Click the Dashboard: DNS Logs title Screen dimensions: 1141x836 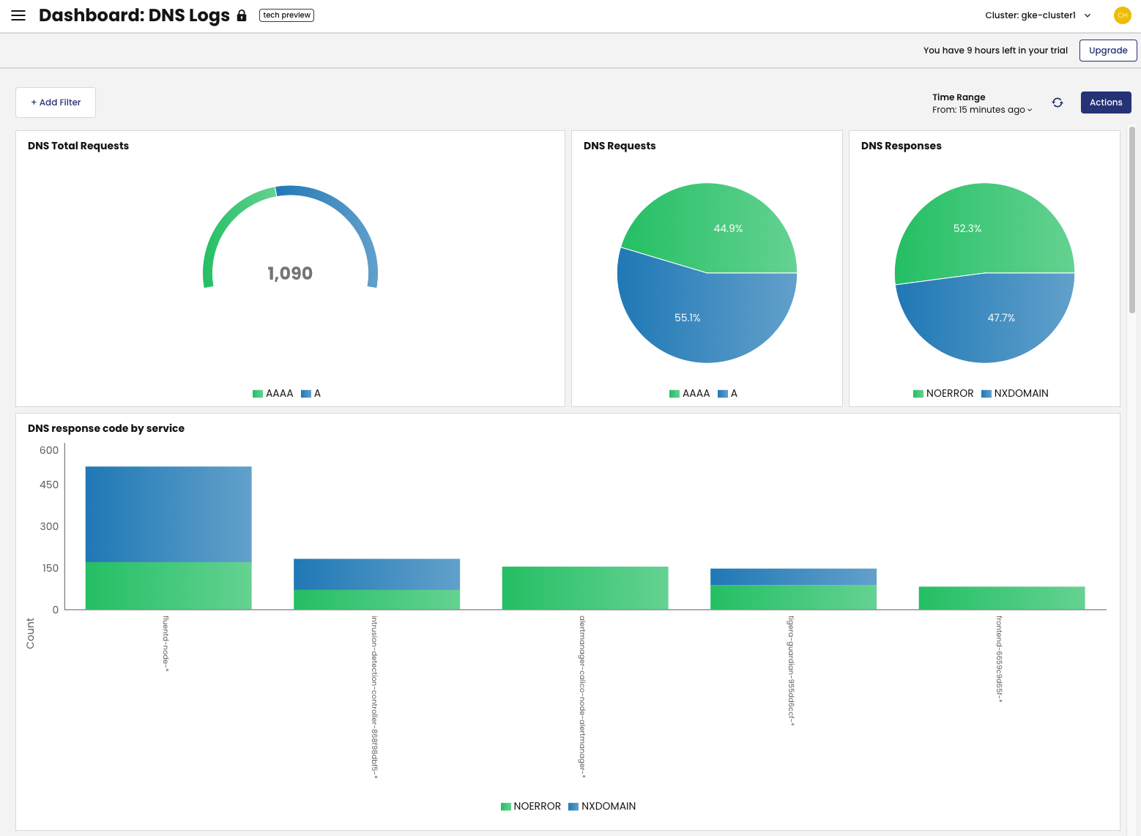click(135, 15)
